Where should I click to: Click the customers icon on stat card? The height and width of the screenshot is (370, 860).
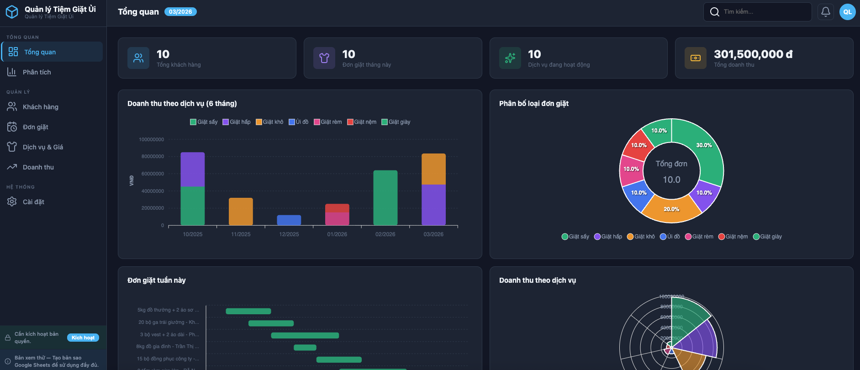pyautogui.click(x=138, y=58)
